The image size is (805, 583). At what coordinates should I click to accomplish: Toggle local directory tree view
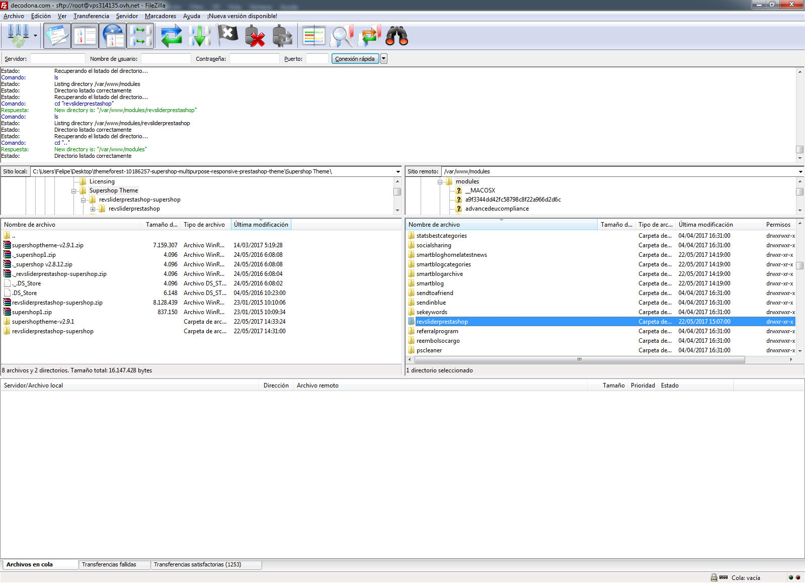pos(85,36)
